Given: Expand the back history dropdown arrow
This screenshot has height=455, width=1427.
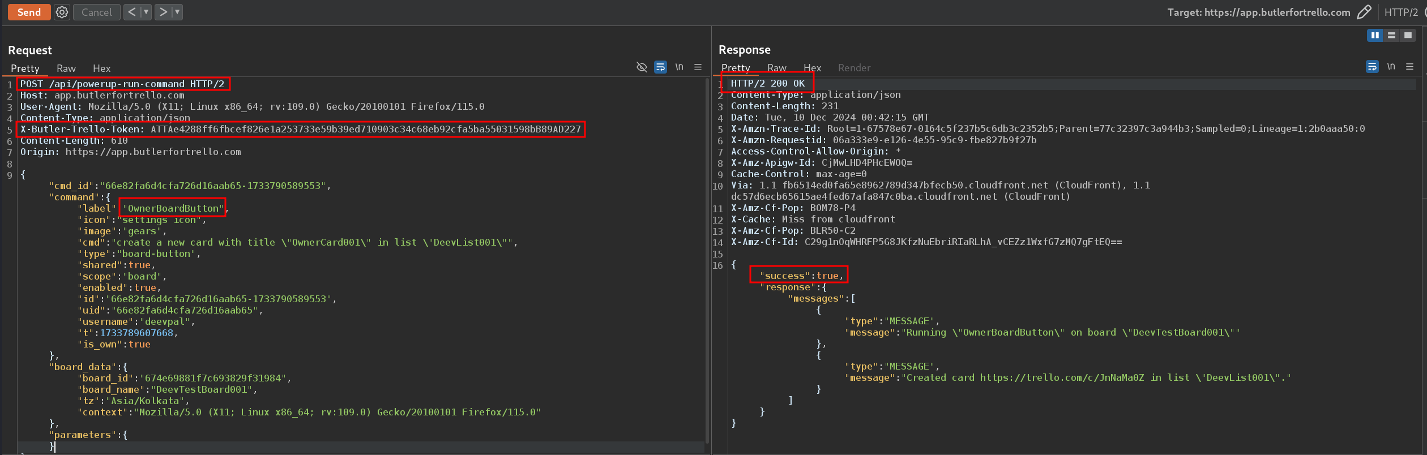Looking at the screenshot, I should [146, 12].
